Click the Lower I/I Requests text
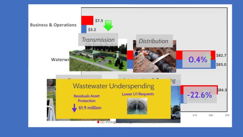Image resolution: width=243 pixels, height=137 pixels. (138, 94)
